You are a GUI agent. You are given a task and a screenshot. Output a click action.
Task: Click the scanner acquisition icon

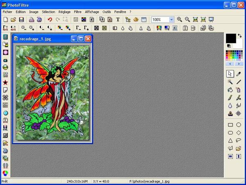(x=39, y=19)
